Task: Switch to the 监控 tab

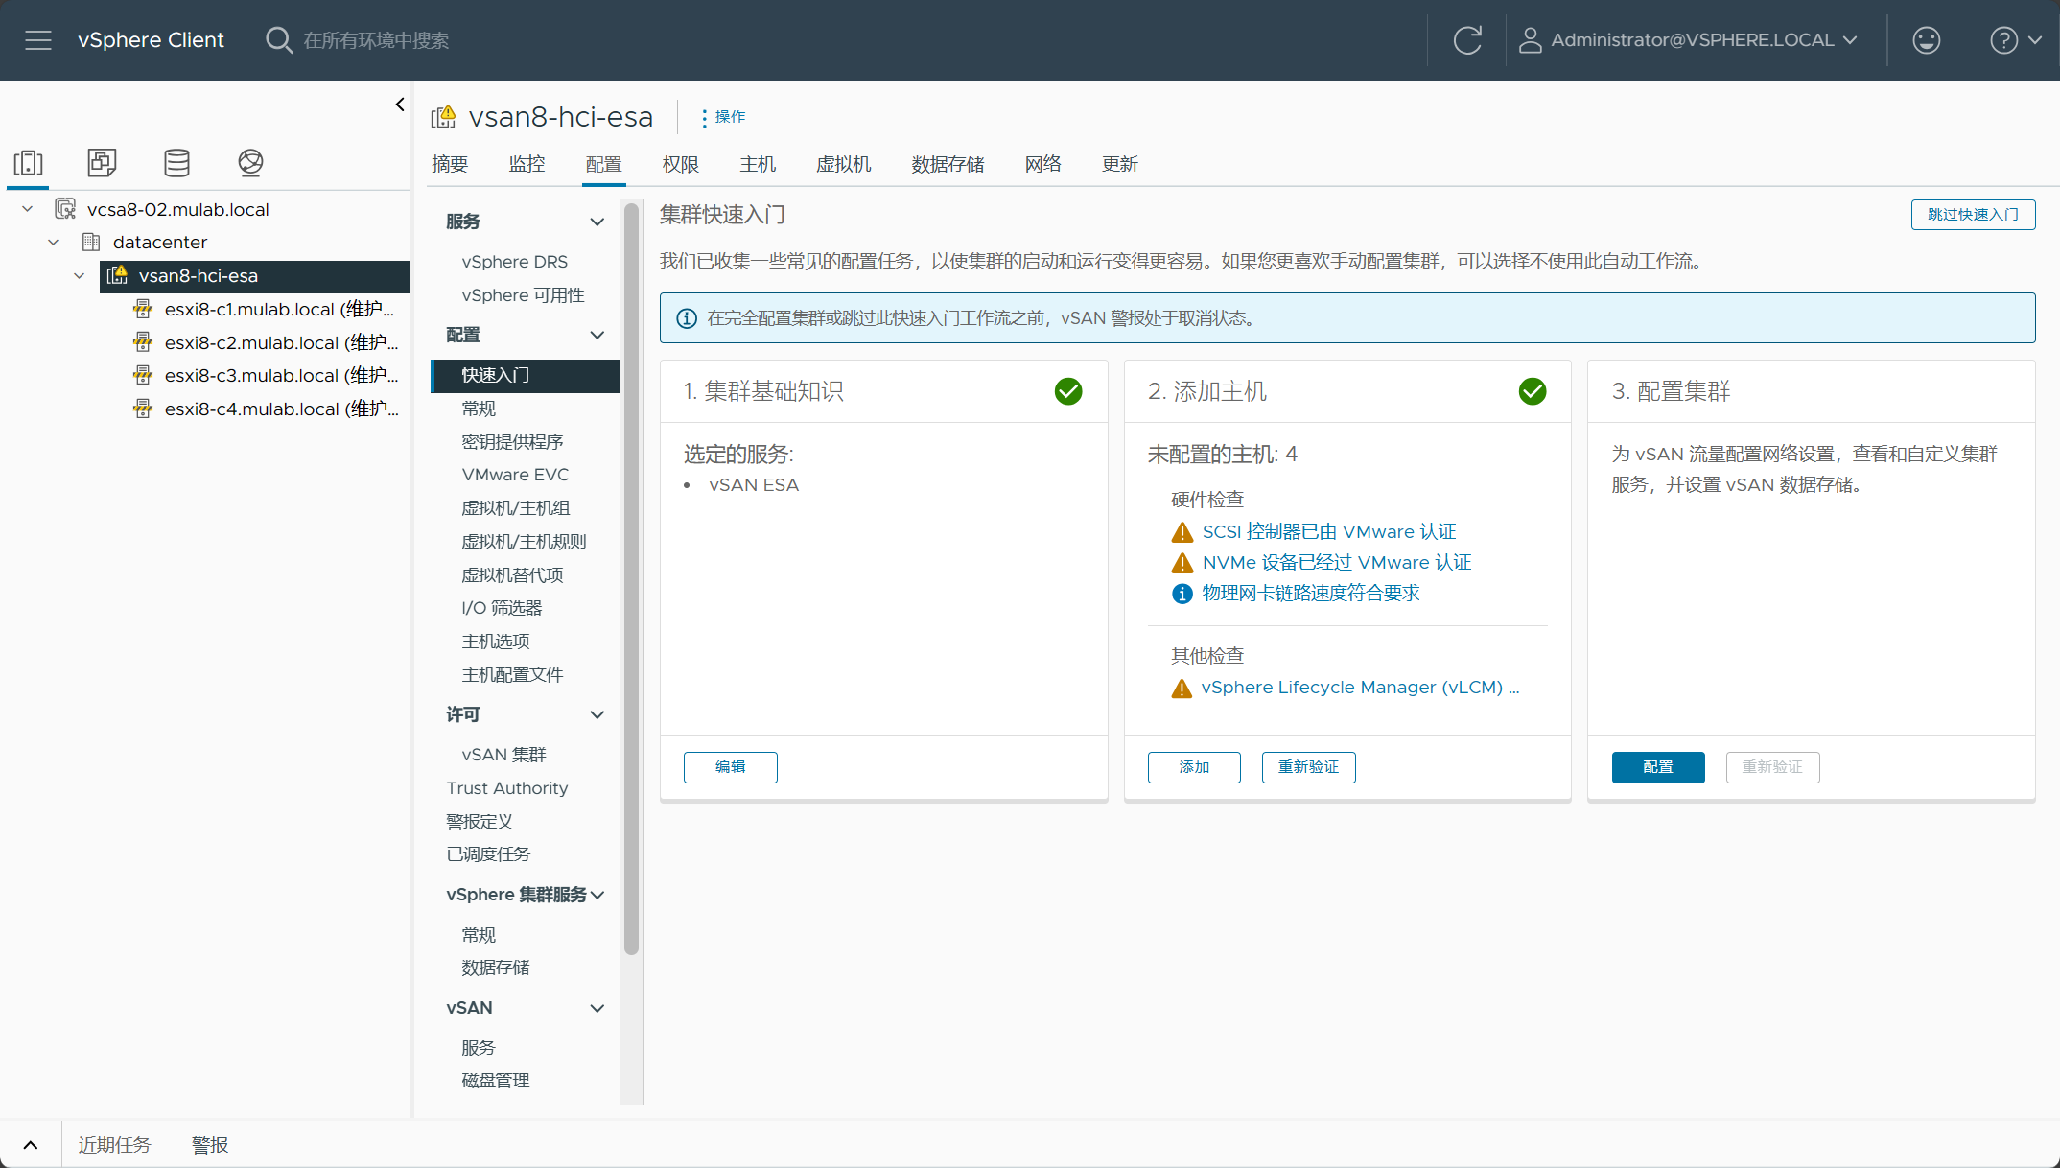Action: [x=527, y=164]
